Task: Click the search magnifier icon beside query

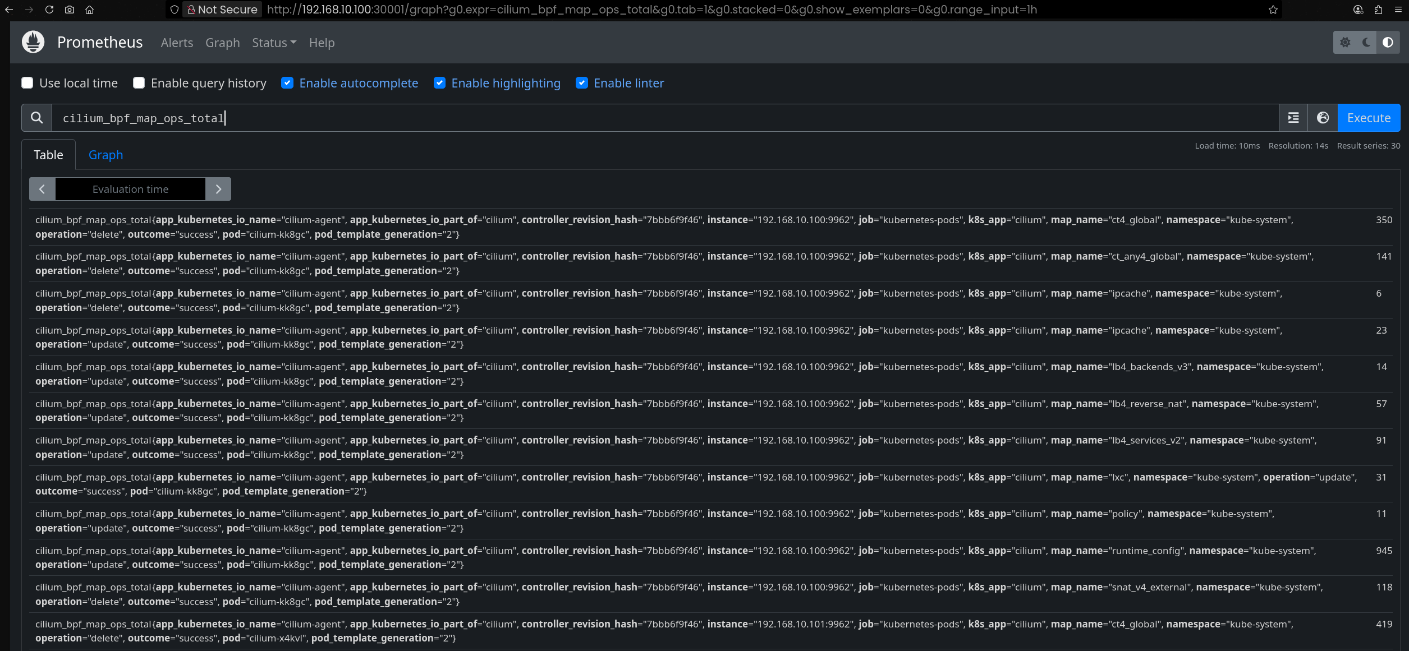Action: pyautogui.click(x=37, y=118)
